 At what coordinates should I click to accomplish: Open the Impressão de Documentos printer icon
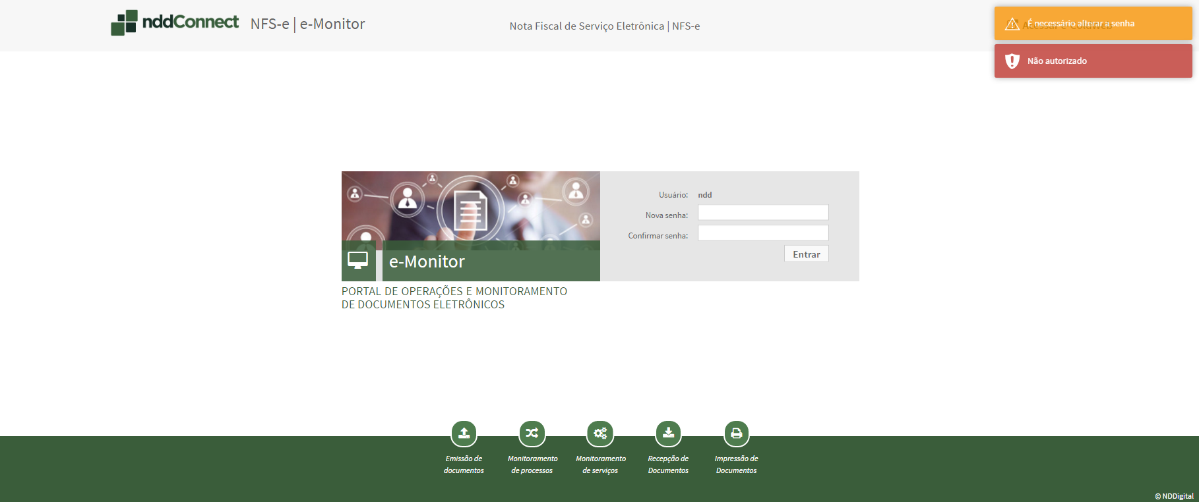click(x=736, y=433)
